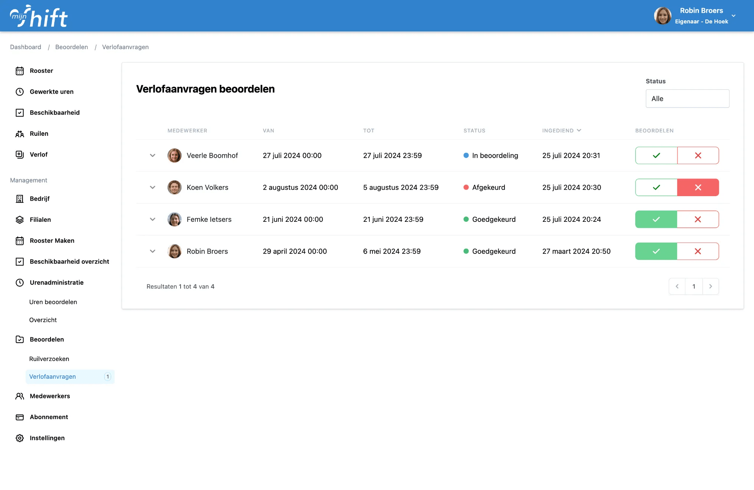Click the mijnShift logo
The image size is (754, 490).
tap(38, 16)
